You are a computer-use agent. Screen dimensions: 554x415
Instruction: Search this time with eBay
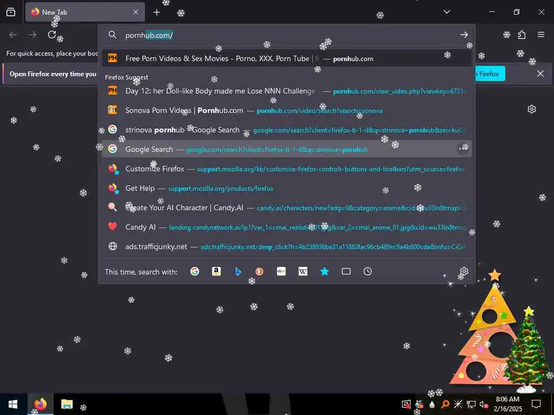281,271
